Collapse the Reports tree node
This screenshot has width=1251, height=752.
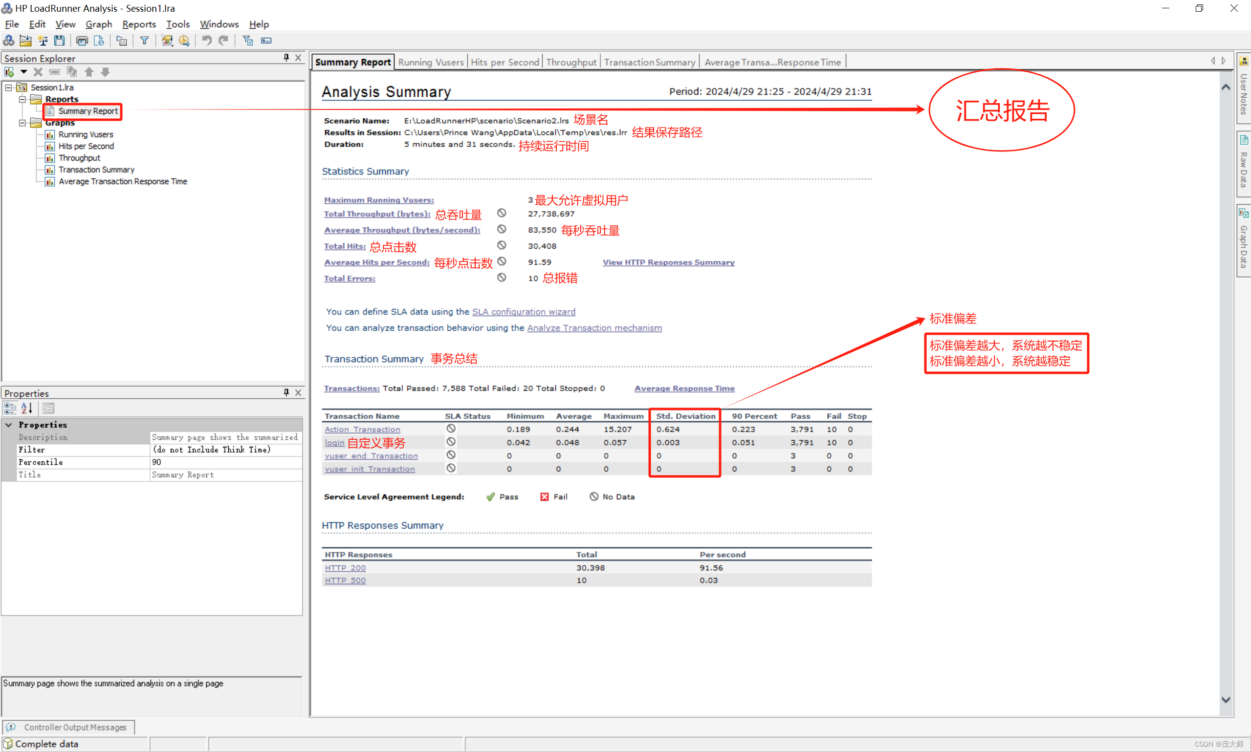pos(22,99)
